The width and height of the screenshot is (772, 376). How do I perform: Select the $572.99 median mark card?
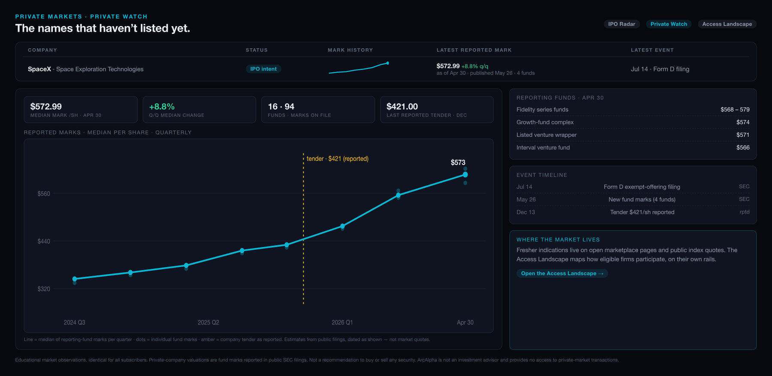pos(81,110)
